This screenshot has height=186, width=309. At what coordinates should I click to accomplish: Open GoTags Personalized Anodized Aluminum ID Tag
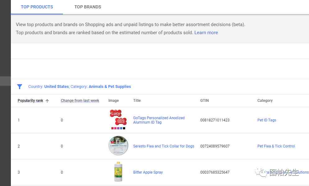pos(159,120)
